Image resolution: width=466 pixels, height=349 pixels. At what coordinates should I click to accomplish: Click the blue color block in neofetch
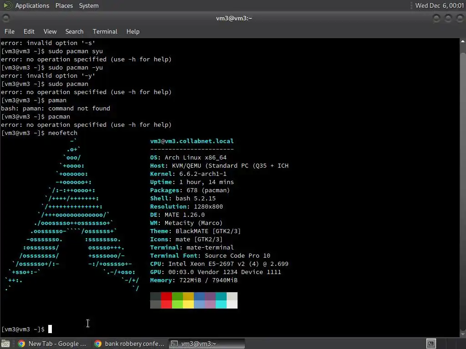click(x=199, y=300)
